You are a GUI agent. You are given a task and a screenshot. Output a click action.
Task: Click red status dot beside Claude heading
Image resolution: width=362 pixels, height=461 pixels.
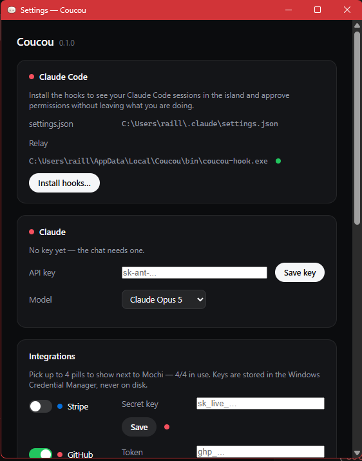[32, 232]
